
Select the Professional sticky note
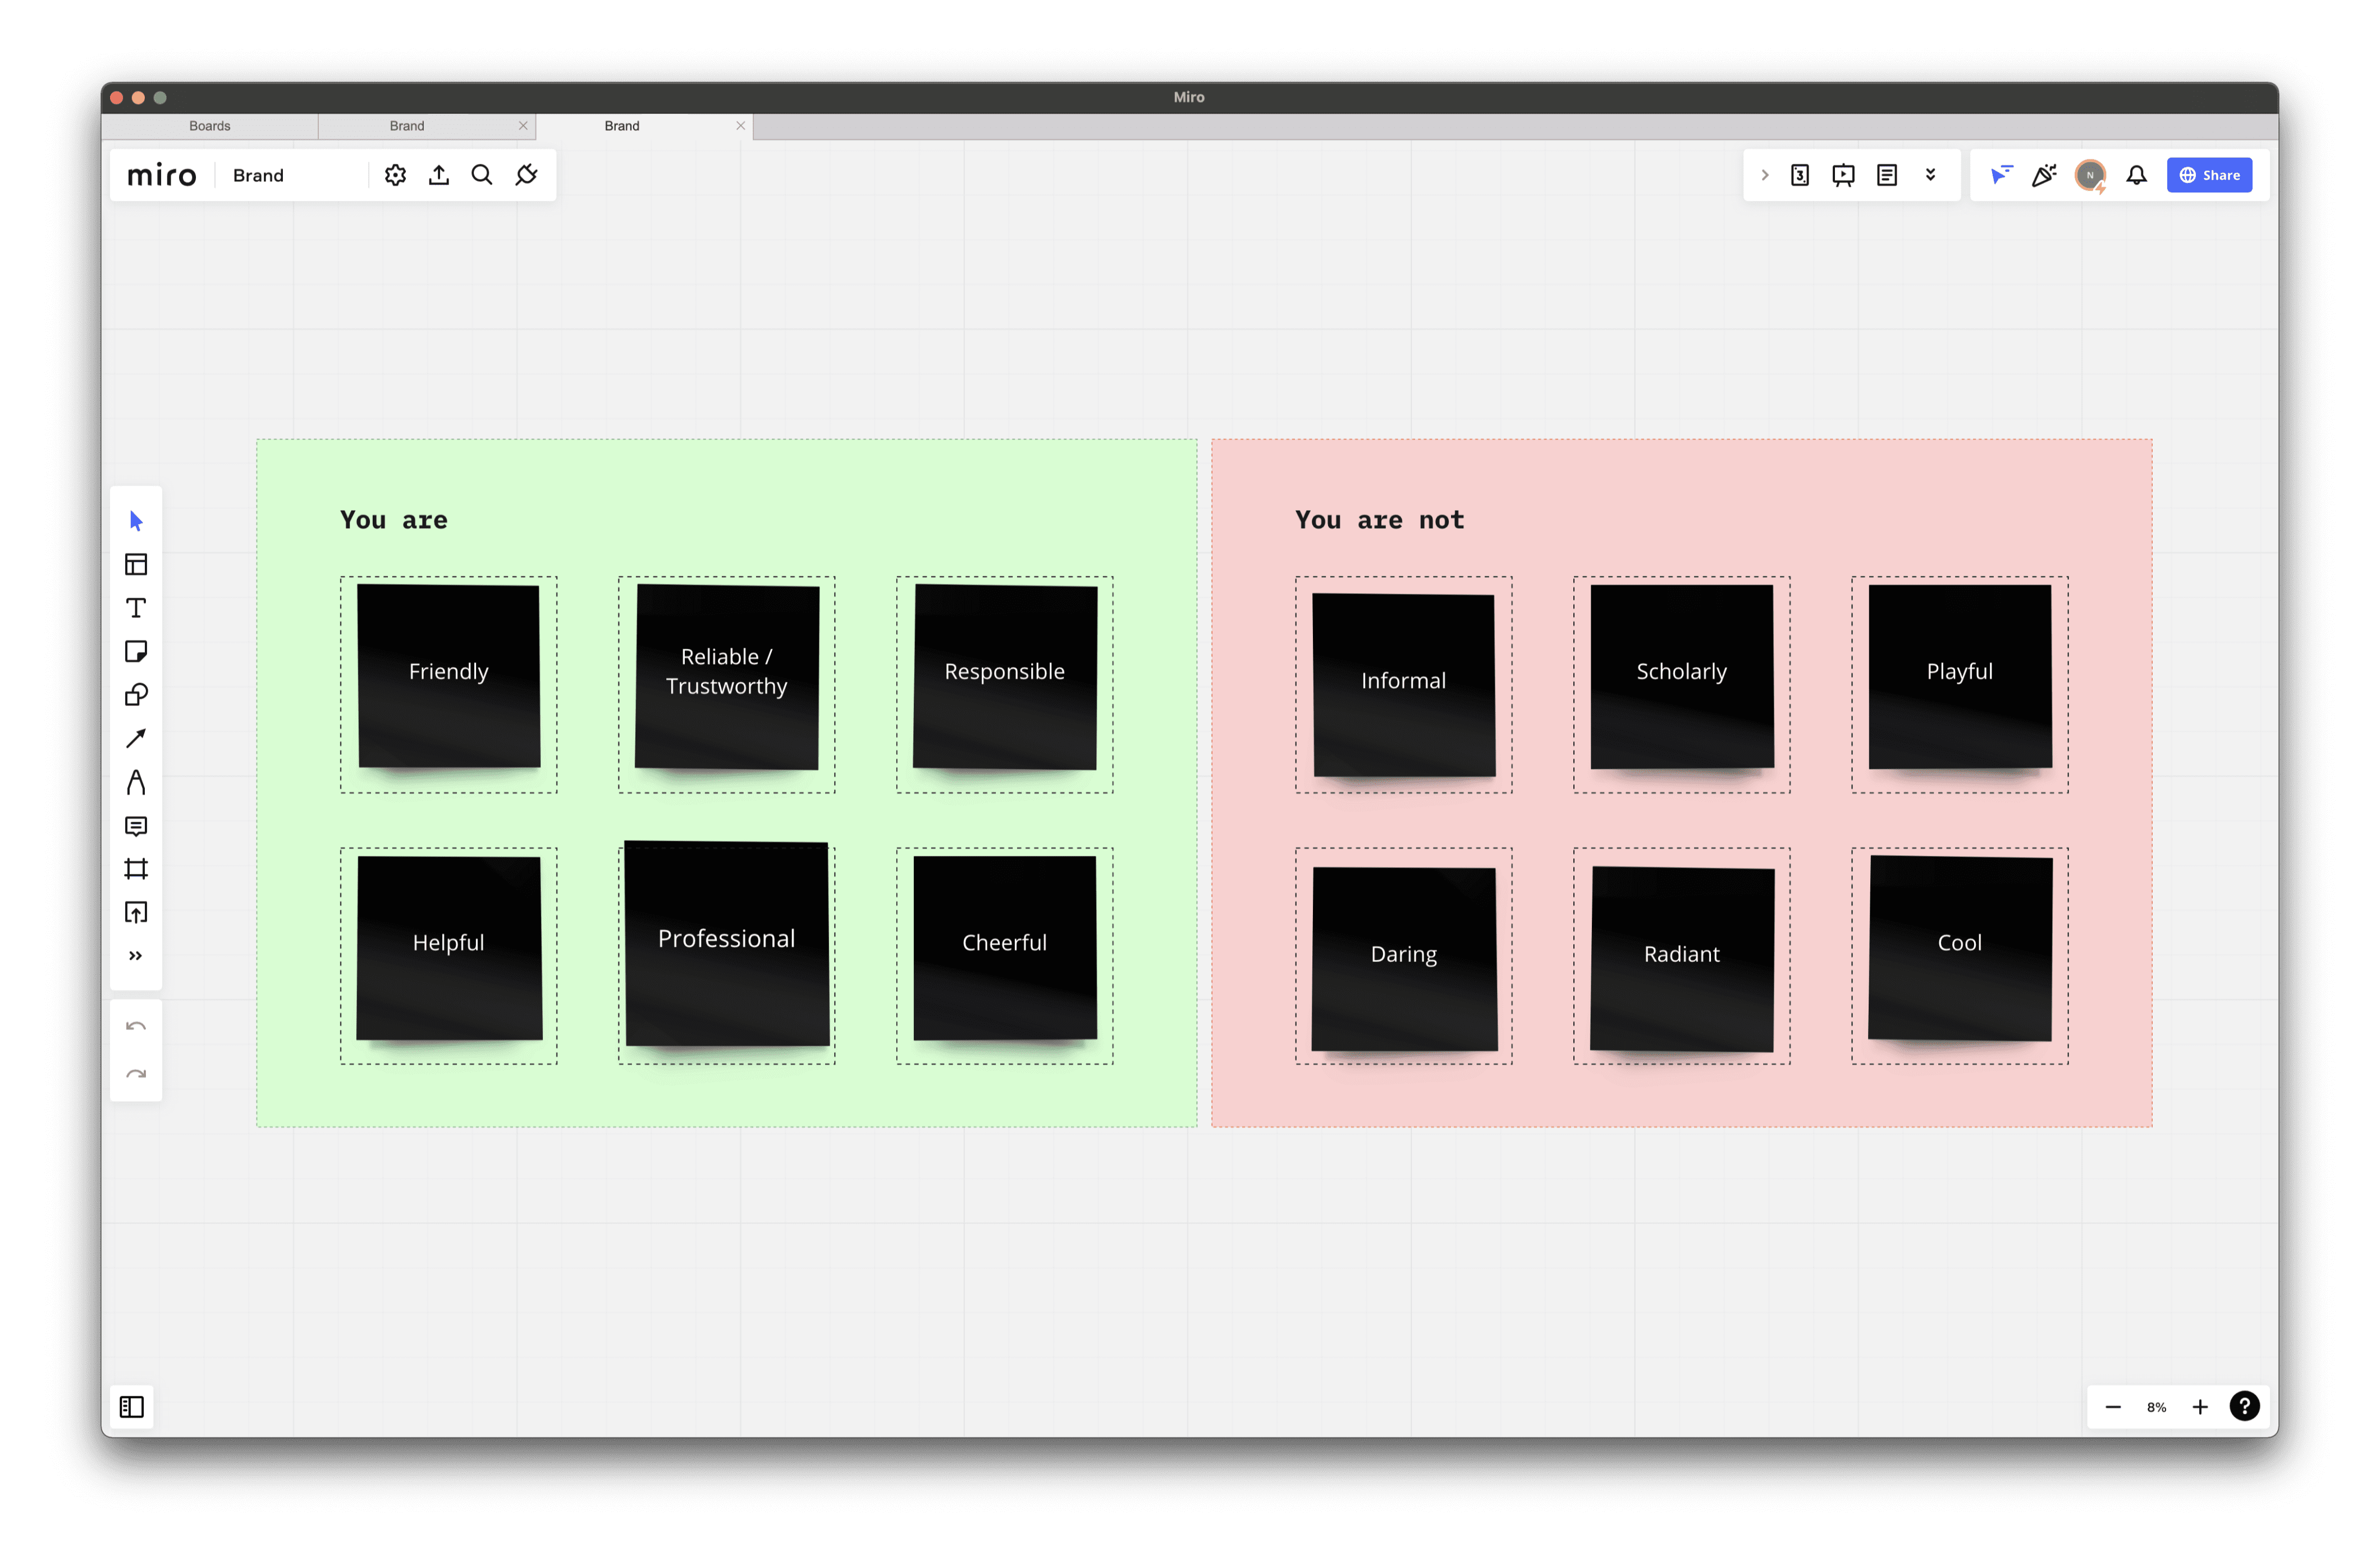(727, 944)
